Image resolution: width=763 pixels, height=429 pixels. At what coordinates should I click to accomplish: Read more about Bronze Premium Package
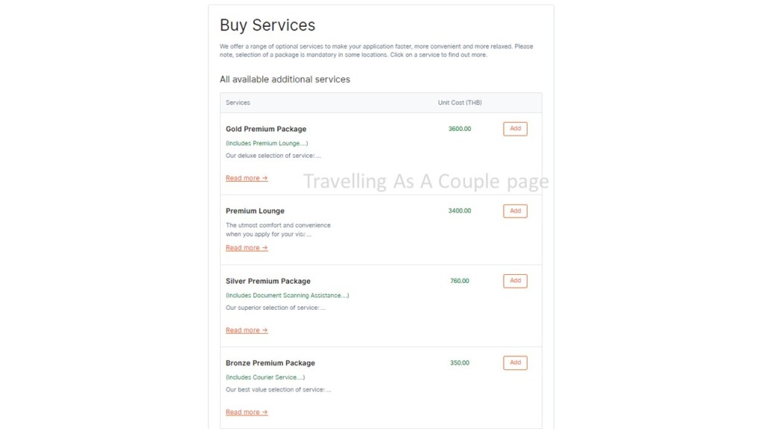[x=247, y=412]
